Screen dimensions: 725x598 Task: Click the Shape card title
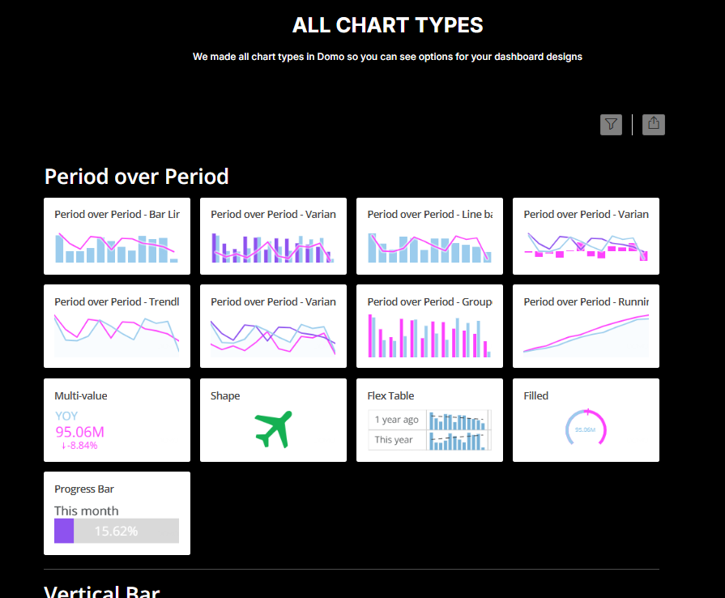tap(225, 395)
